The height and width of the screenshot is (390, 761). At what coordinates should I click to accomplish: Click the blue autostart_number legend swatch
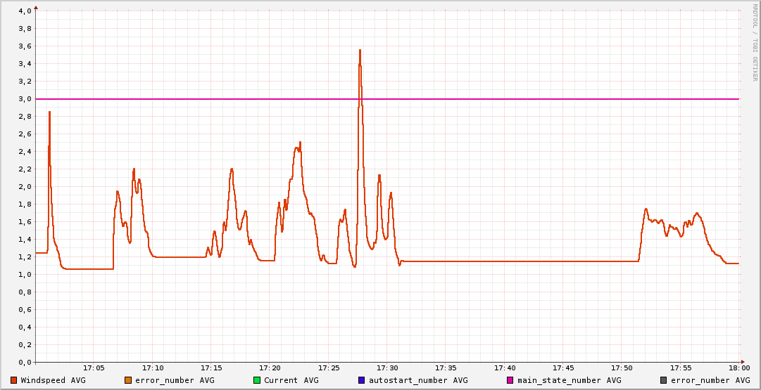click(x=362, y=380)
